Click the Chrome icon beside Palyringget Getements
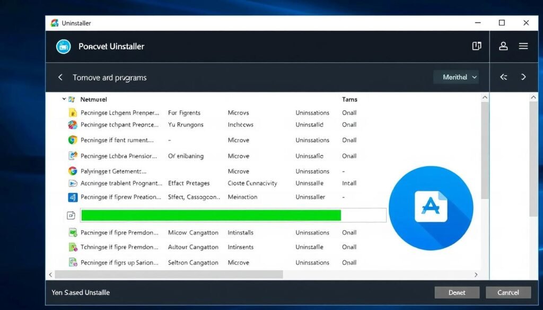This screenshot has height=310, width=543. coord(73,171)
